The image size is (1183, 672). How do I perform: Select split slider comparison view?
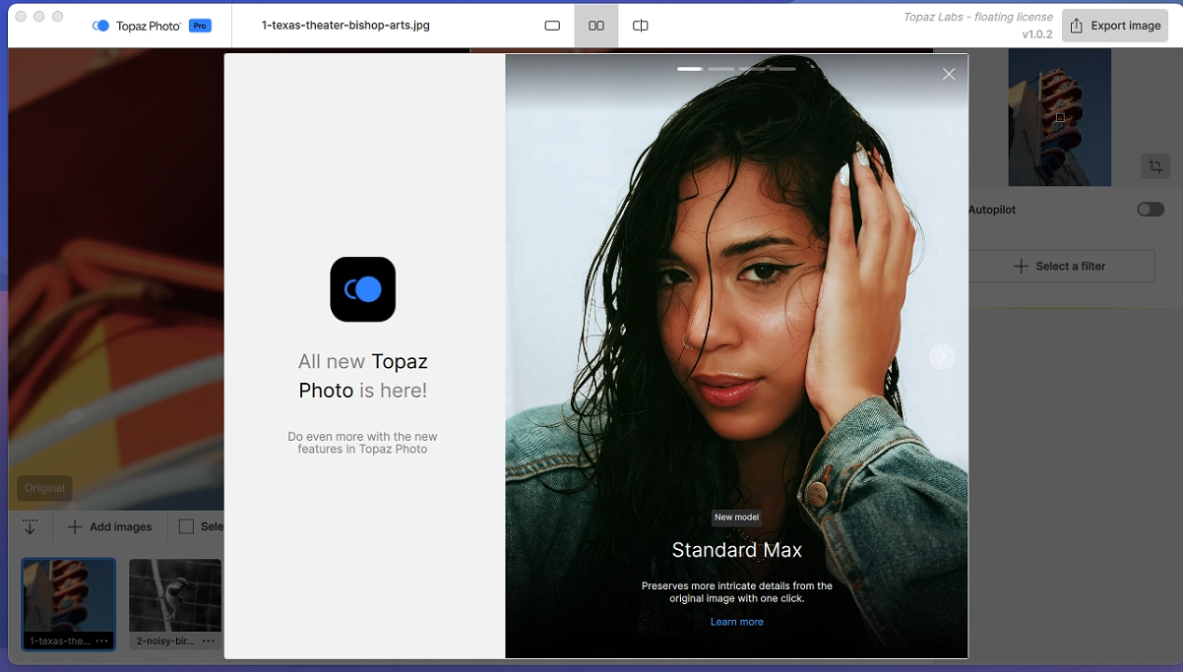pyautogui.click(x=640, y=26)
